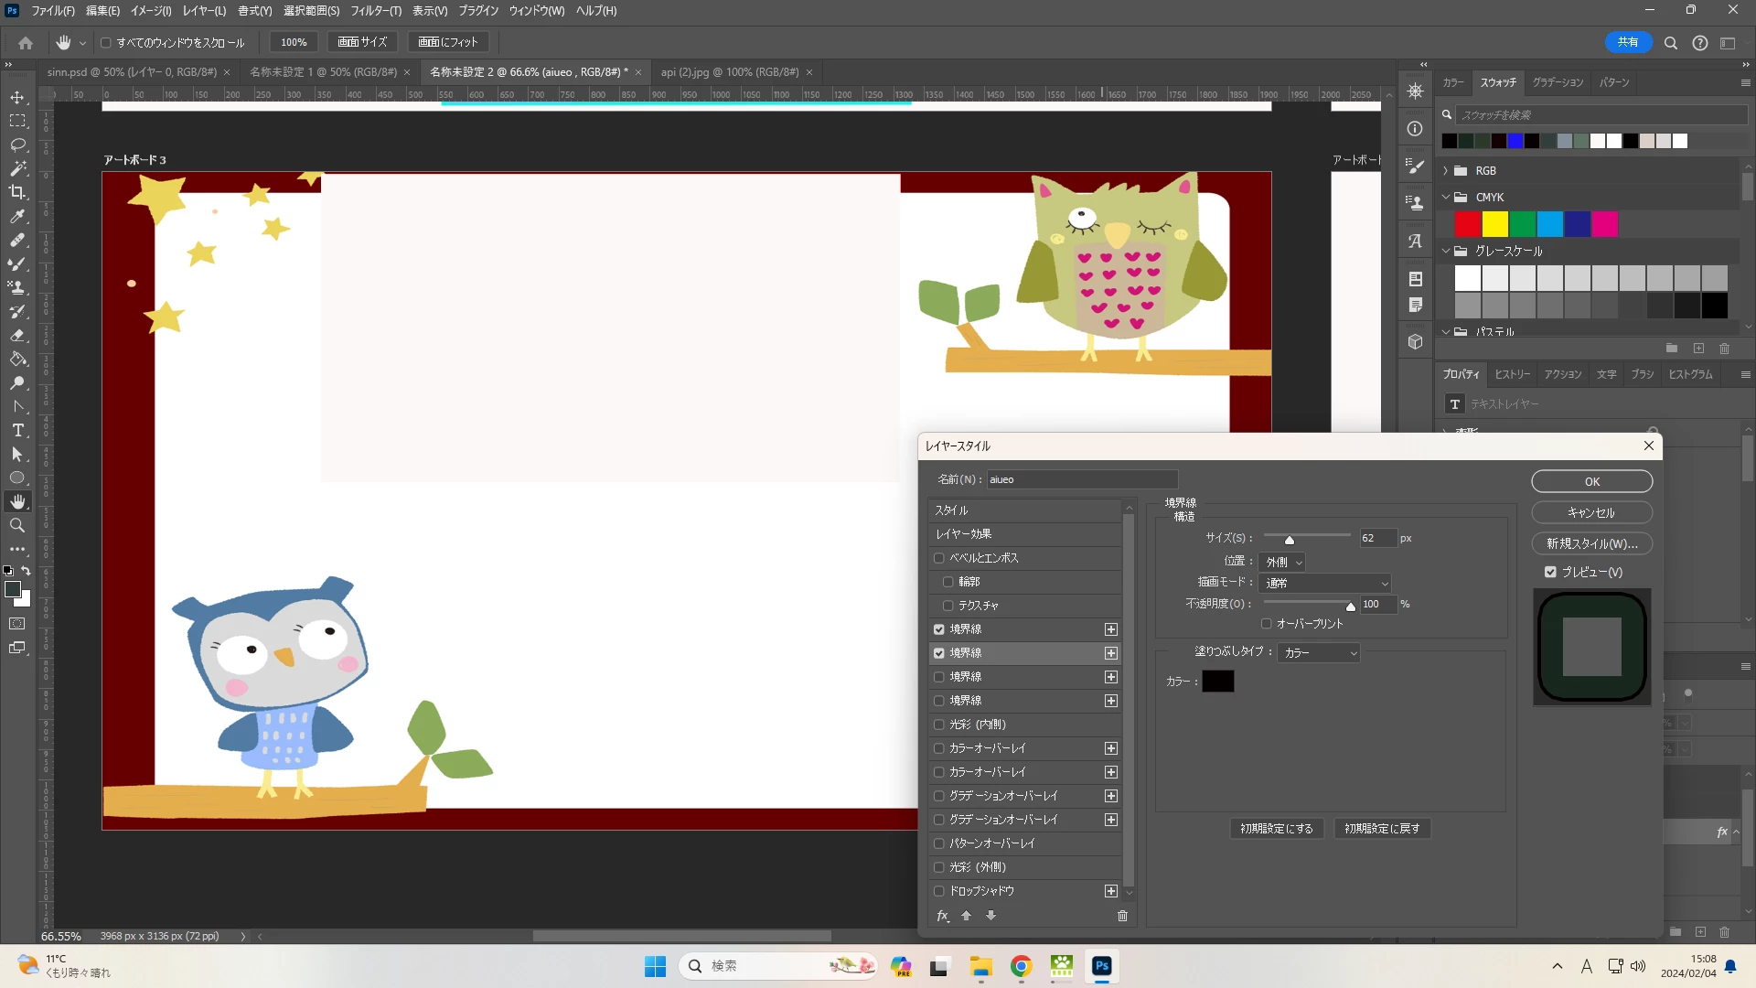The image size is (1756, 988).
Task: Select the Lasso tool
Action: coord(17,145)
